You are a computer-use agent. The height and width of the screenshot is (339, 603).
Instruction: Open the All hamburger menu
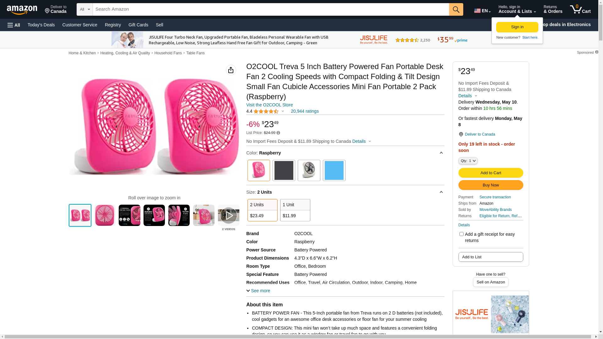point(14,25)
